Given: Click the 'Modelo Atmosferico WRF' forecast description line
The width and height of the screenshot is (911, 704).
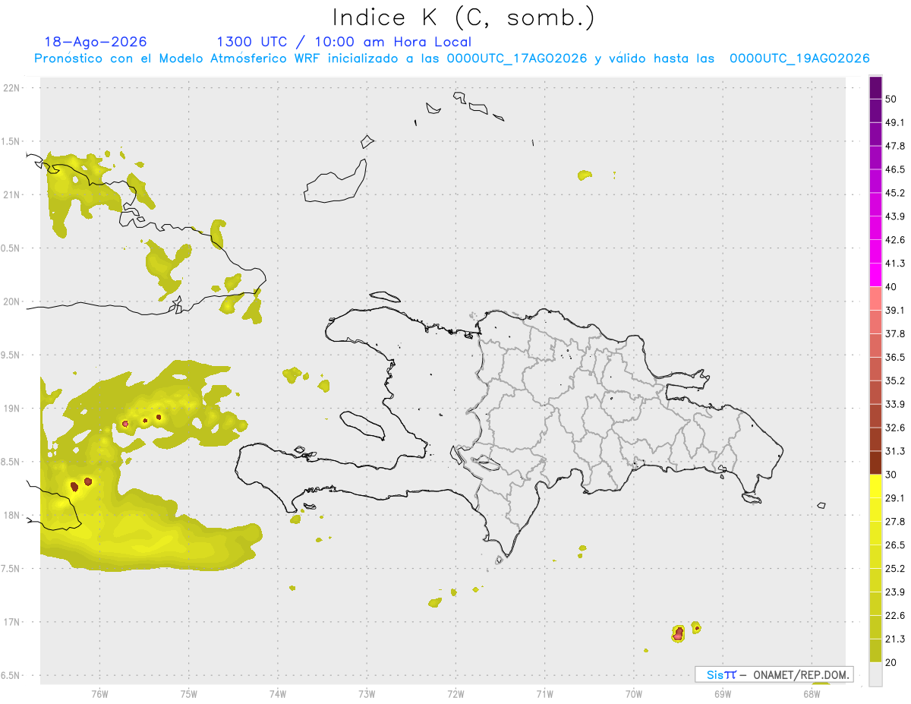Looking at the screenshot, I should click(452, 58).
